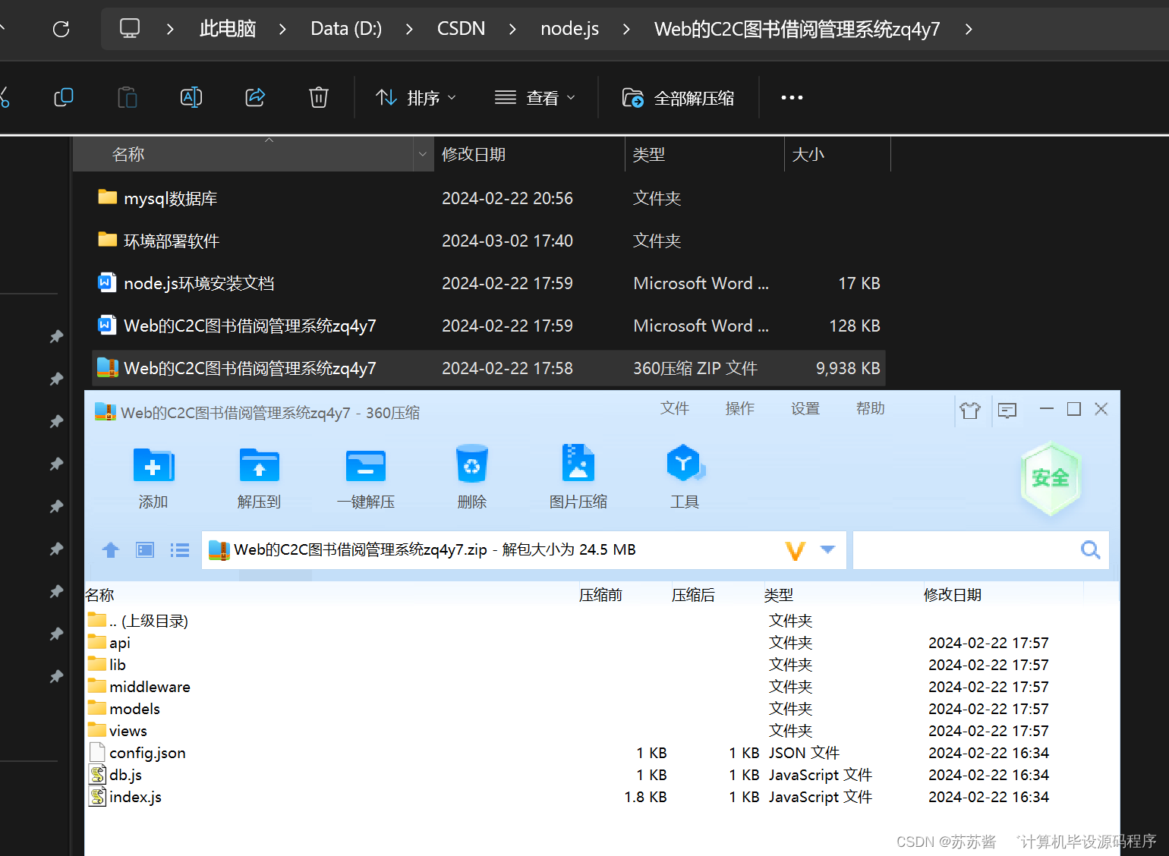1169x856 pixels.
Task: Open the 设置 menu in 360压缩
Action: pyautogui.click(x=805, y=408)
